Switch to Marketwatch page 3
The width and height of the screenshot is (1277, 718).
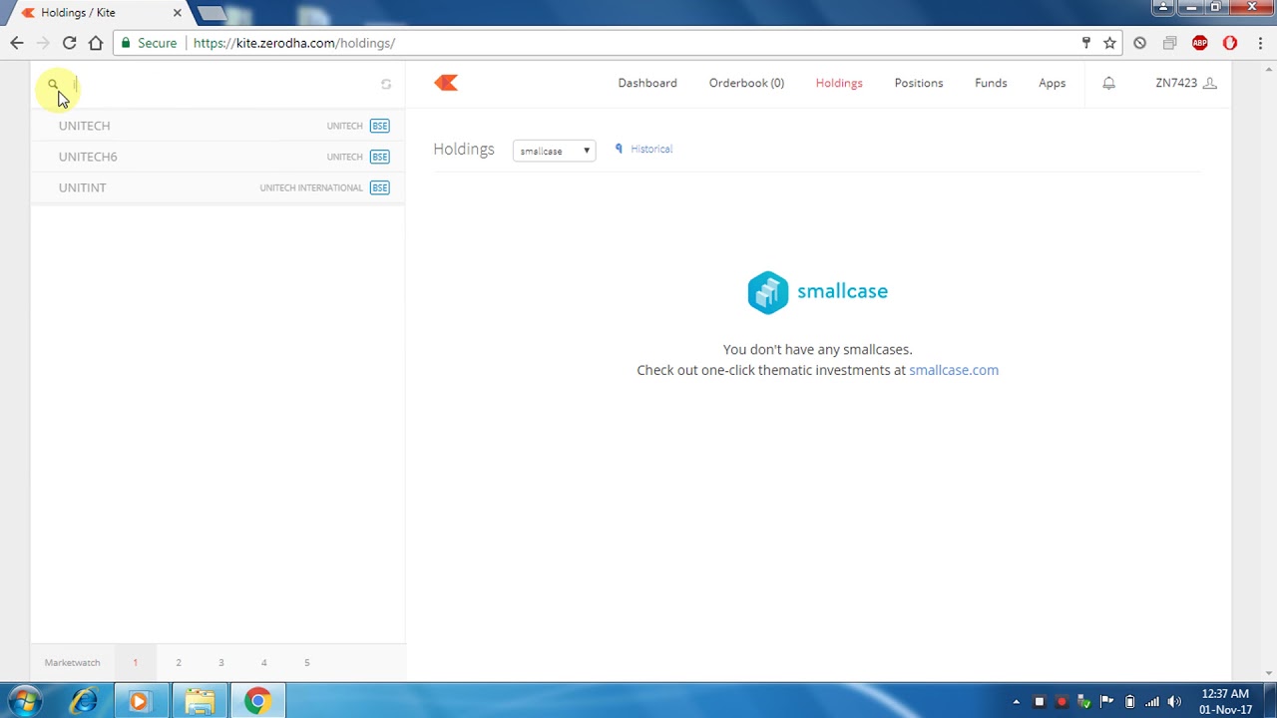221,662
